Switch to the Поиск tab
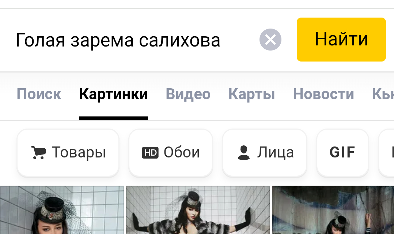Viewport: 394px width, 234px height. [39, 94]
